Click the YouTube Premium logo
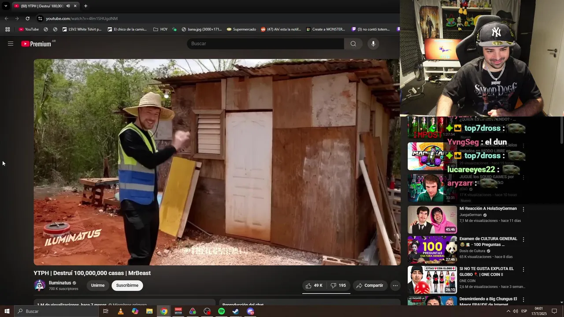 point(36,44)
